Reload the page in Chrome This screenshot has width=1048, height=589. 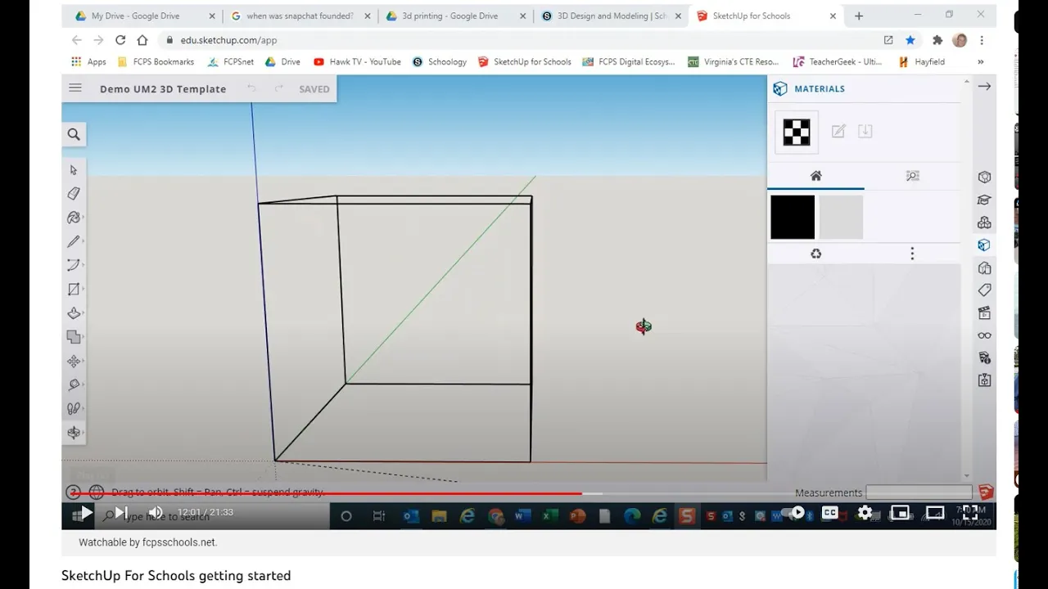[120, 40]
